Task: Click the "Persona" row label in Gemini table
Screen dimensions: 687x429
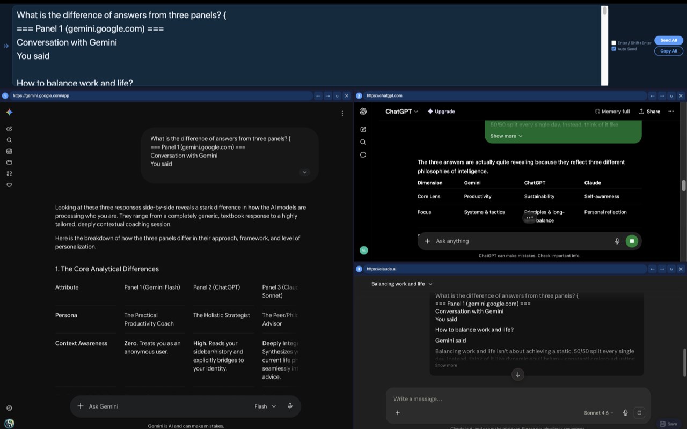Action: pos(66,315)
